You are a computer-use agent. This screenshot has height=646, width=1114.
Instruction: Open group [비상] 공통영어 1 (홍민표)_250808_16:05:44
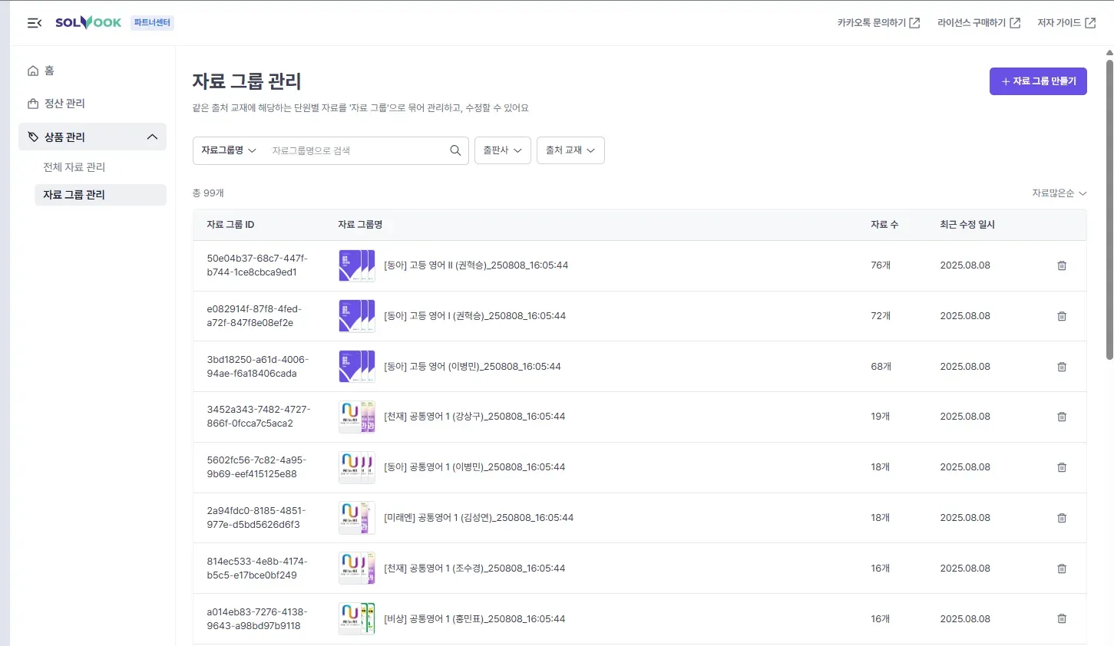coord(474,618)
